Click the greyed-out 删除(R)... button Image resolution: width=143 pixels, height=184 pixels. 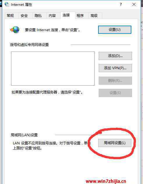115,81
